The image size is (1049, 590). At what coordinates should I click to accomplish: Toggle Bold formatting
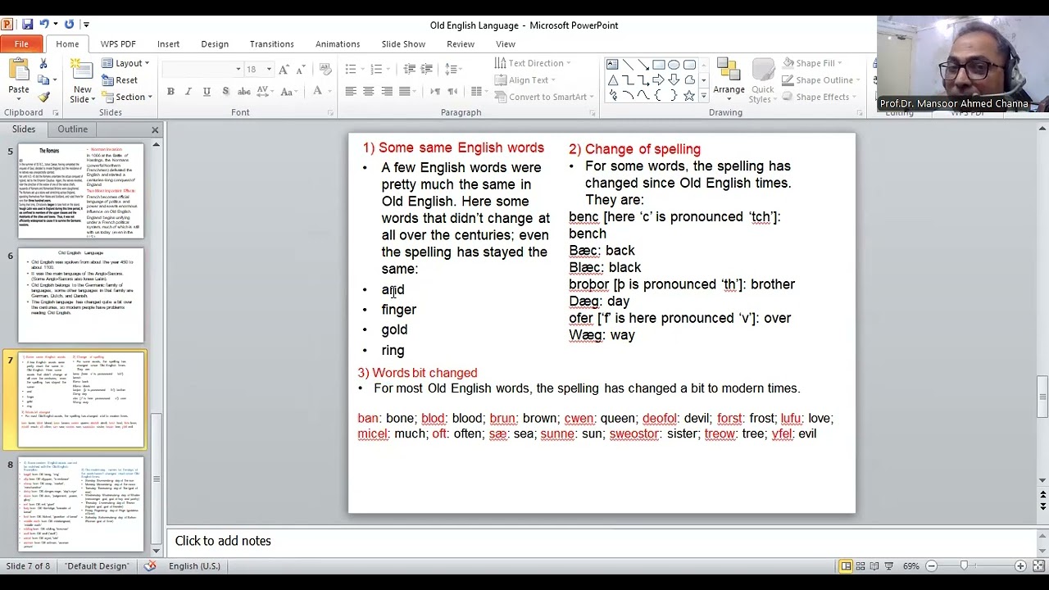[x=170, y=92]
